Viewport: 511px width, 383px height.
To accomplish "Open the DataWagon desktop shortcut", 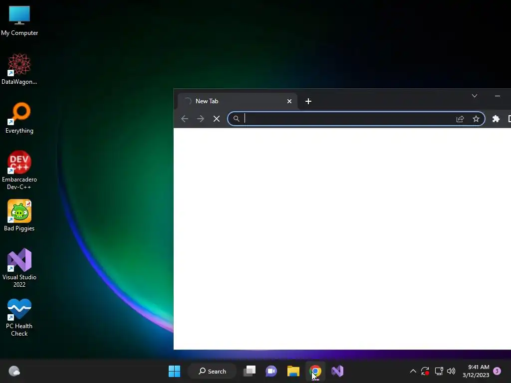I will [x=19, y=69].
